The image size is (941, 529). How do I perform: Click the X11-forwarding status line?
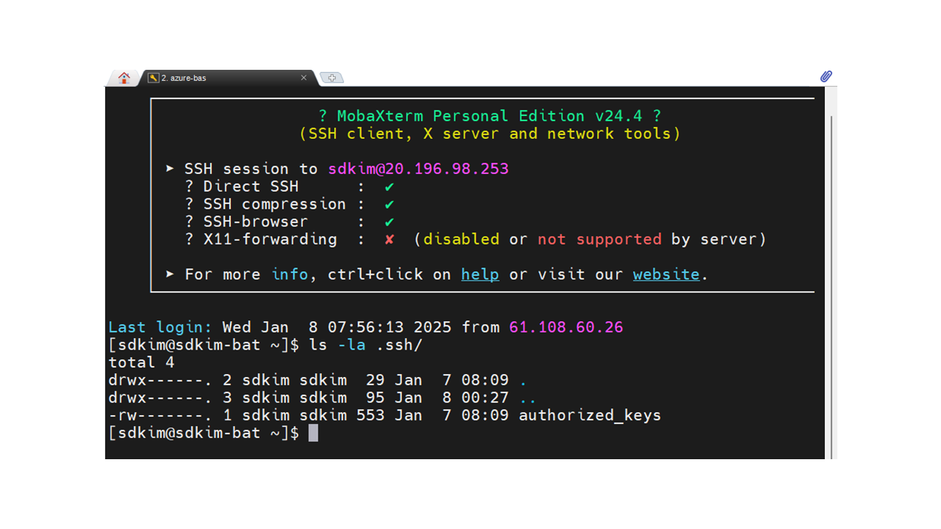pos(476,240)
